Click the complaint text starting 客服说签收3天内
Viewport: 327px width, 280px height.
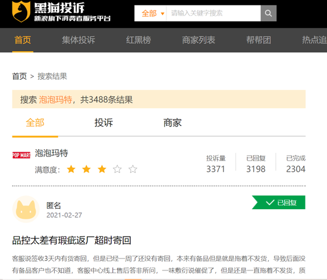tap(159, 265)
